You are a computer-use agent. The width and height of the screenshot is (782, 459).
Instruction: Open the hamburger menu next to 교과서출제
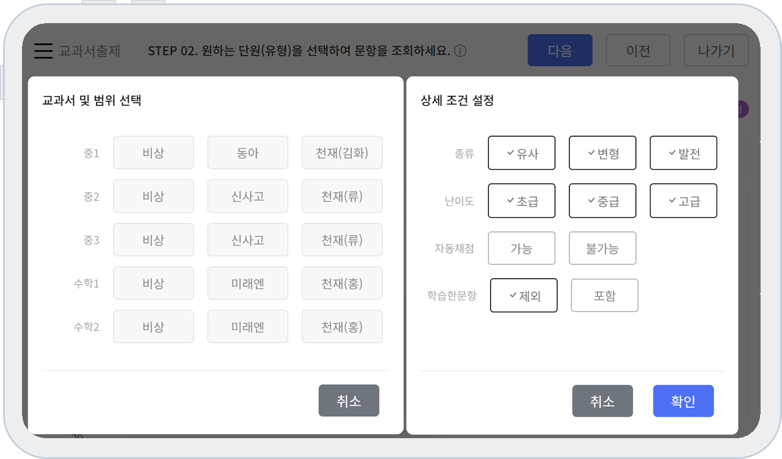click(x=43, y=51)
